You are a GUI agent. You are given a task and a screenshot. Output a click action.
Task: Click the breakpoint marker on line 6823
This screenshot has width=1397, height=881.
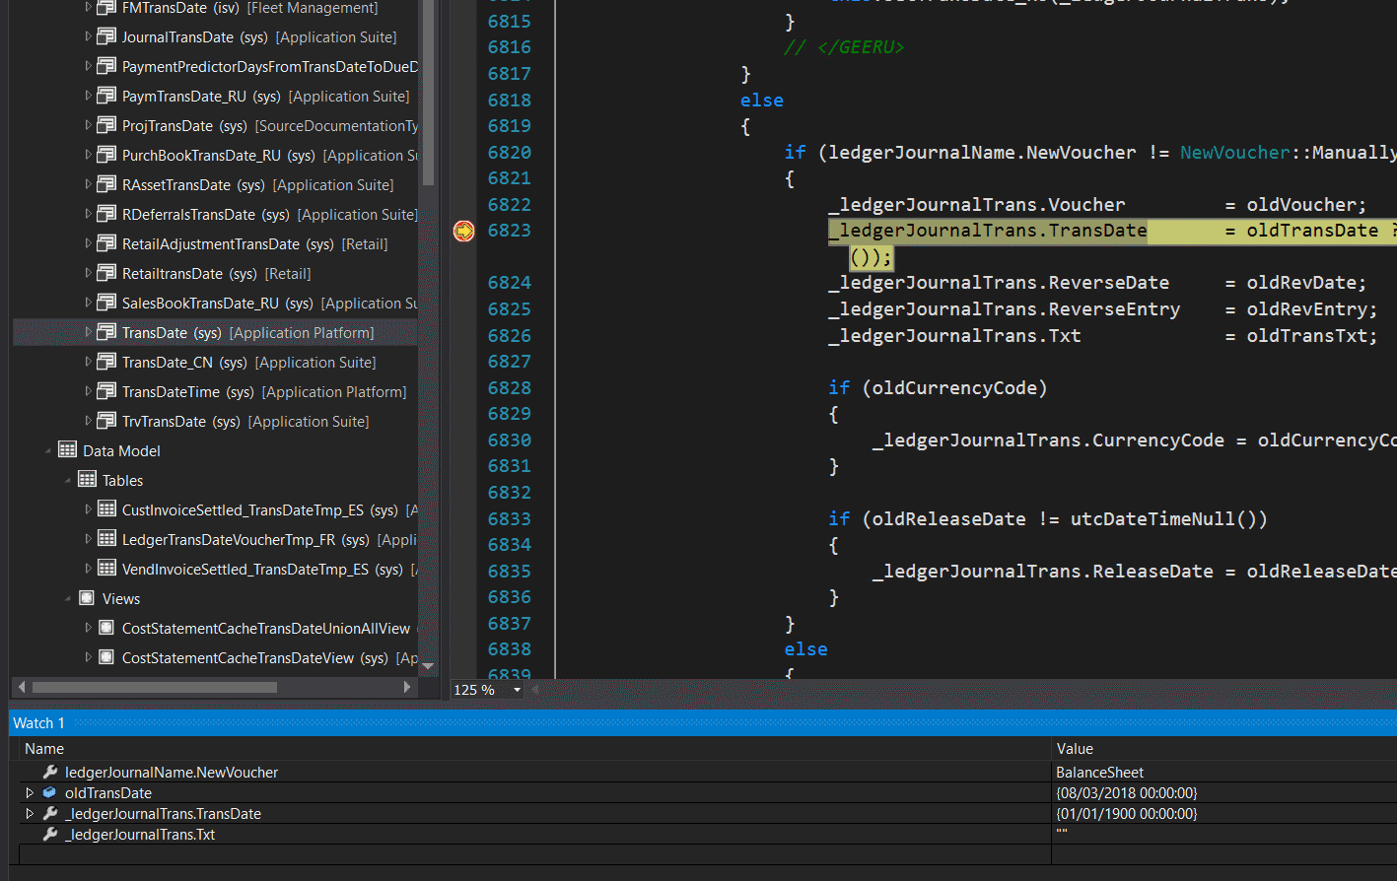(463, 231)
